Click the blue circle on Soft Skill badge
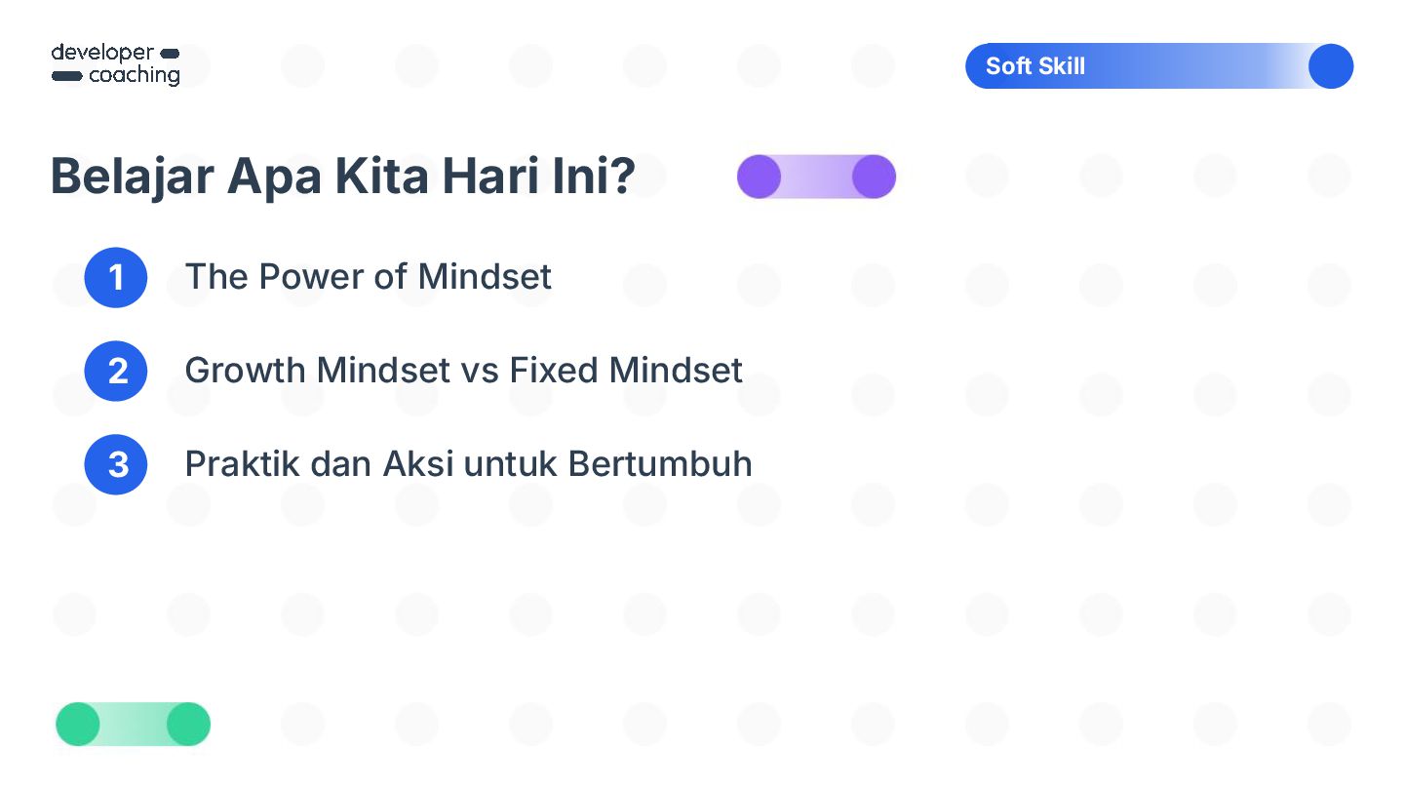Image resolution: width=1404 pixels, height=790 pixels. (x=1331, y=66)
